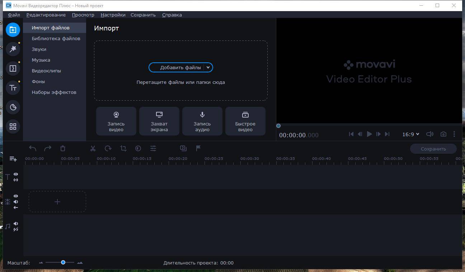
Task: Click the Transition wizard icon
Action: [183, 148]
